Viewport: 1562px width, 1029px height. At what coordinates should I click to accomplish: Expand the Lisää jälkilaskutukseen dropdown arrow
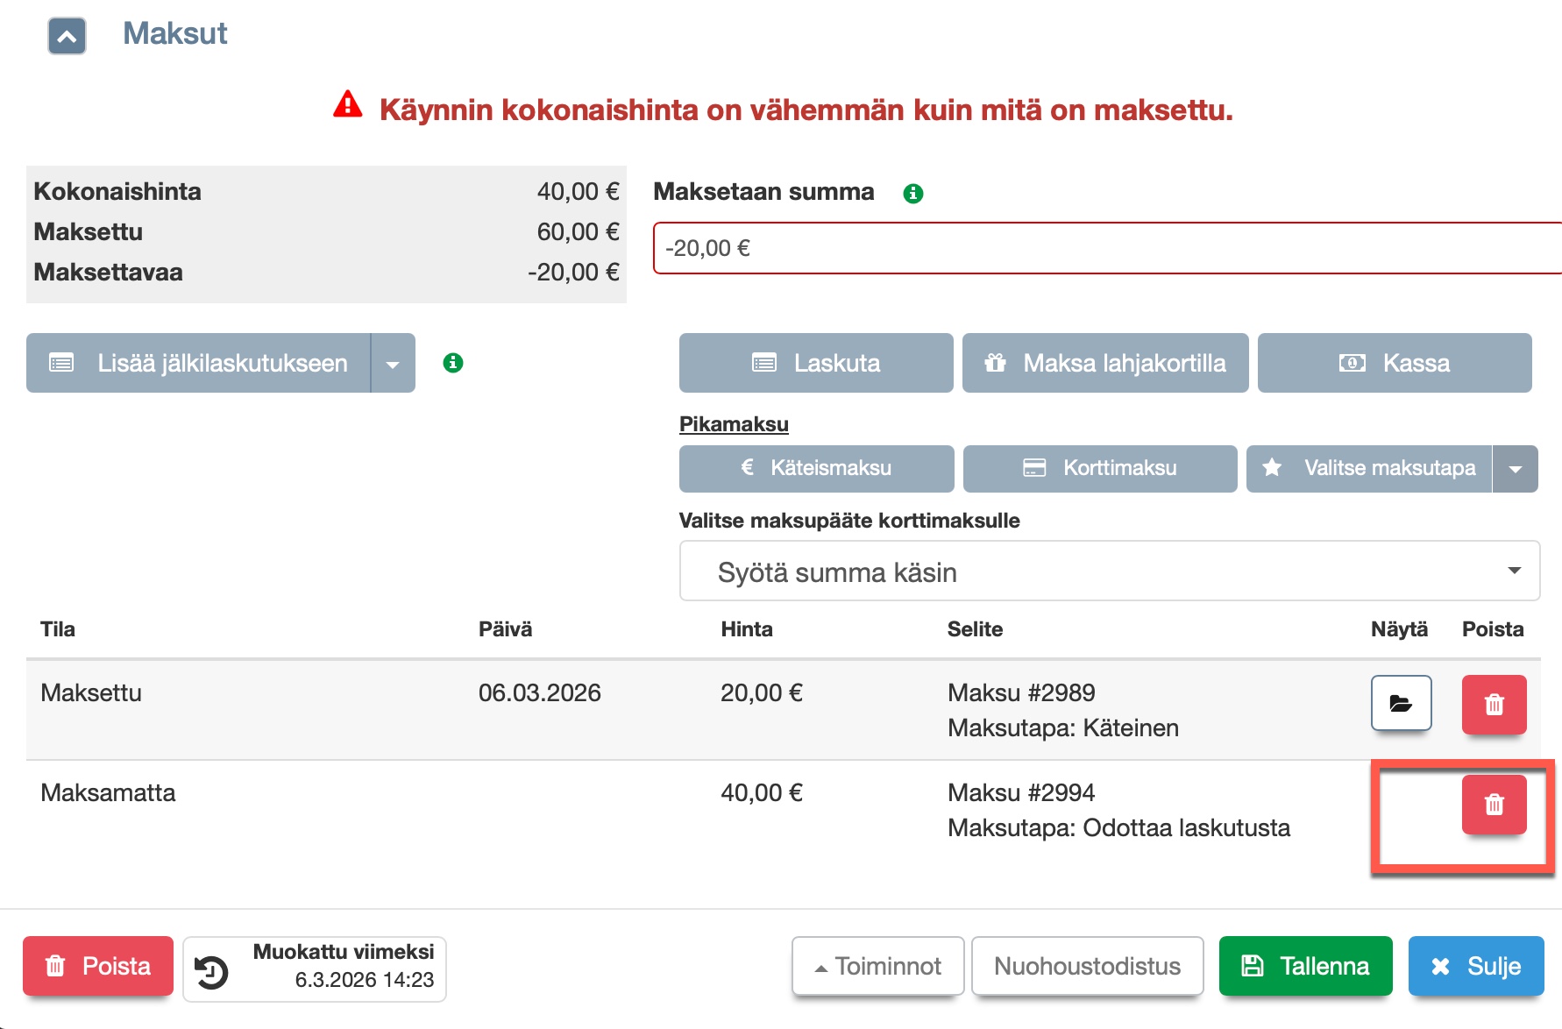click(x=393, y=364)
